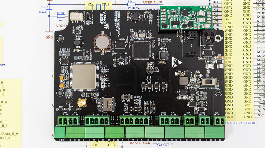Image resolution: width=265 pixels, height=148 pixels.
Task: Click the ADC1 green terminal block
Action: [x=127, y=121]
